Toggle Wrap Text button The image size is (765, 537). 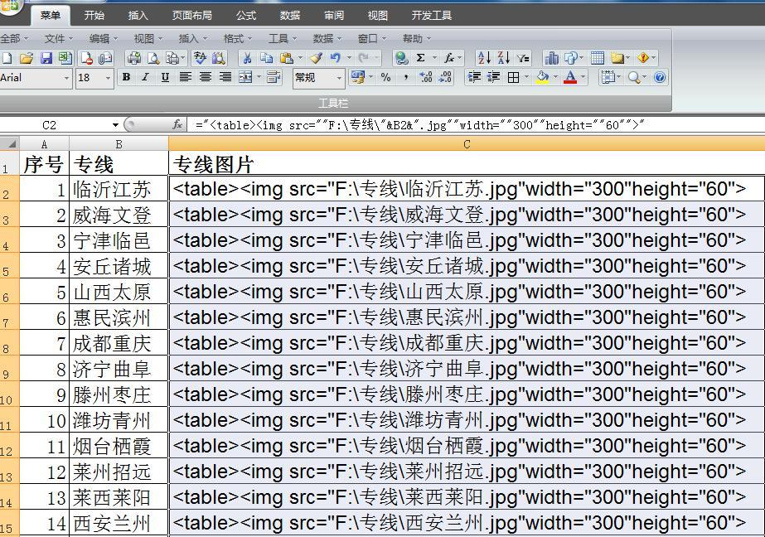pos(274,77)
